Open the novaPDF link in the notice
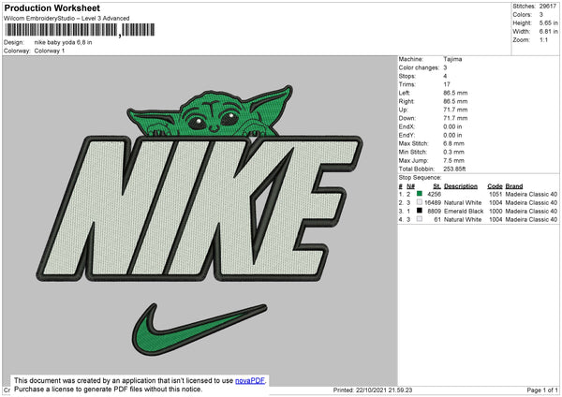Screen dimensions: 562x397 coord(250,380)
